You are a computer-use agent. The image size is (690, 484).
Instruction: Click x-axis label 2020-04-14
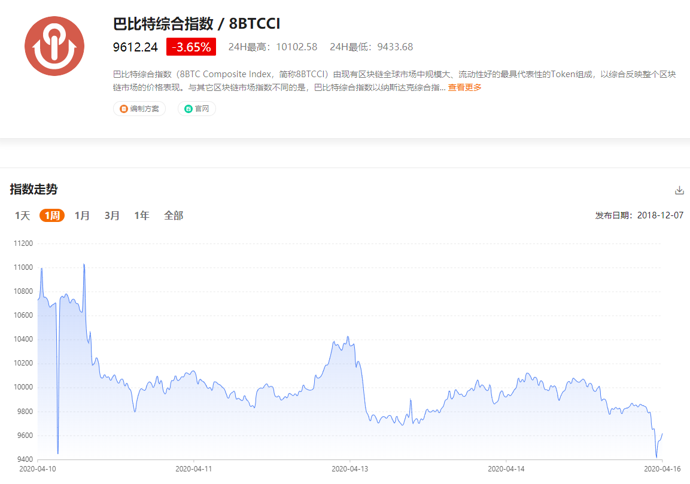[506, 469]
